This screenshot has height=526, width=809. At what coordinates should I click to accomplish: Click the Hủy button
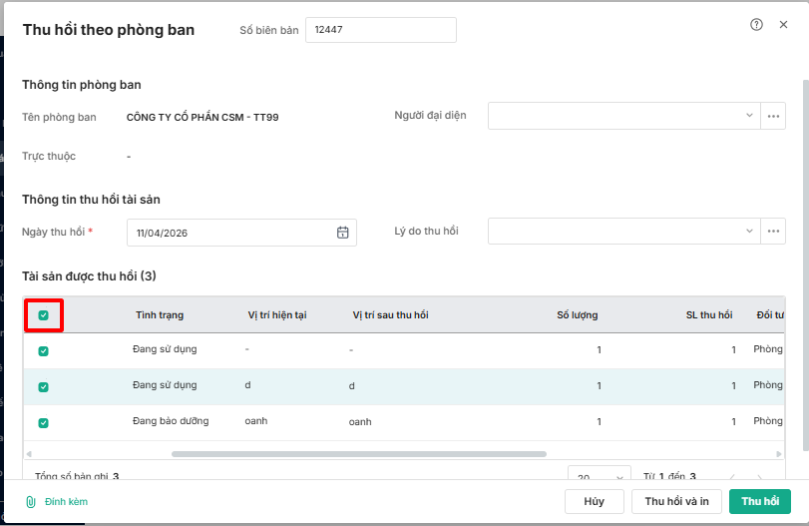(595, 501)
